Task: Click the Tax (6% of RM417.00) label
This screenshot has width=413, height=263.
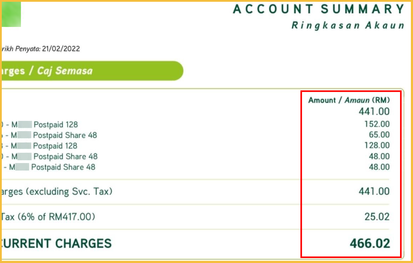Action: (48, 217)
